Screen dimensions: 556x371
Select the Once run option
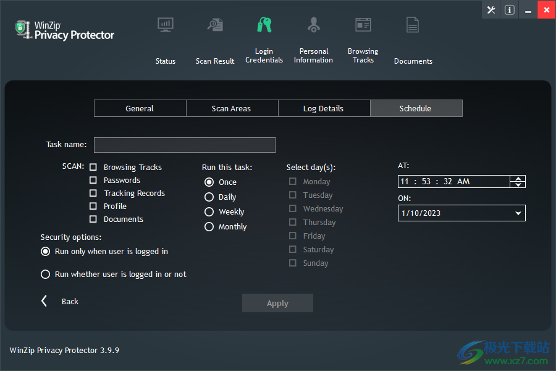click(209, 182)
